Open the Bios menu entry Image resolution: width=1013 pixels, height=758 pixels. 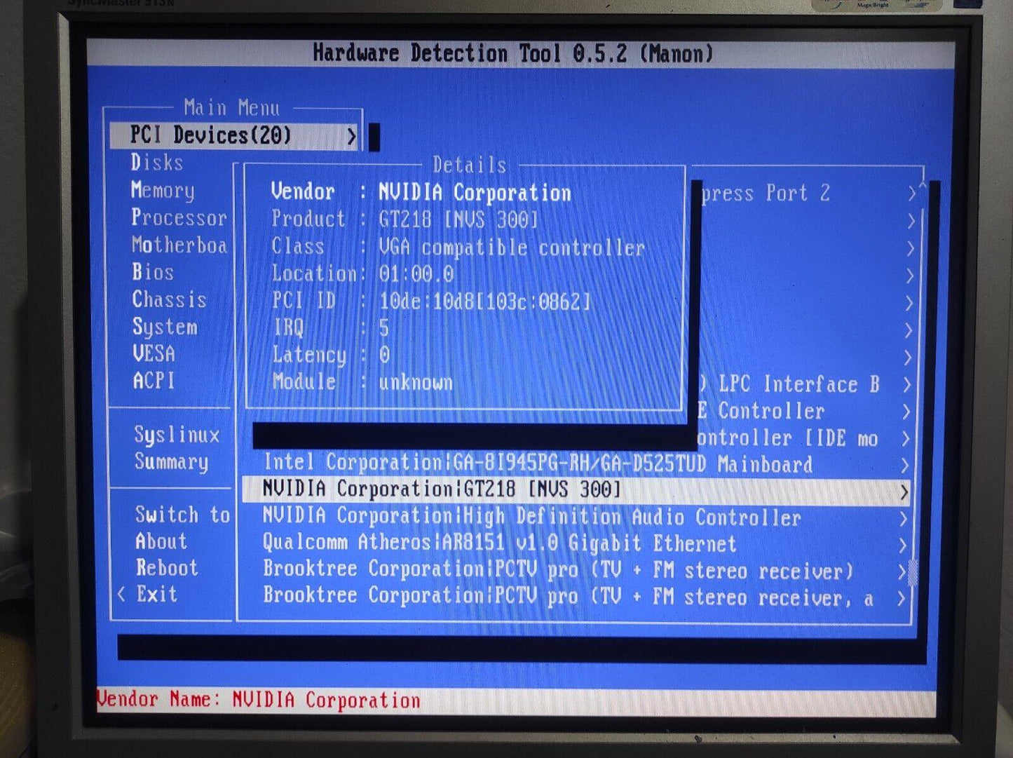click(153, 272)
